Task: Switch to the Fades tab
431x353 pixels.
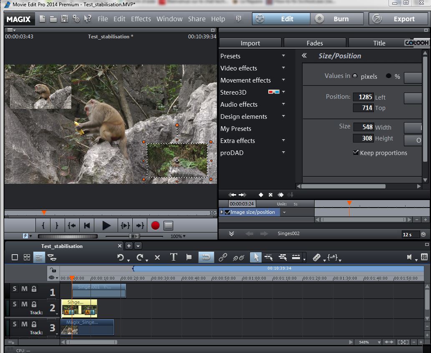Action: coord(315,43)
